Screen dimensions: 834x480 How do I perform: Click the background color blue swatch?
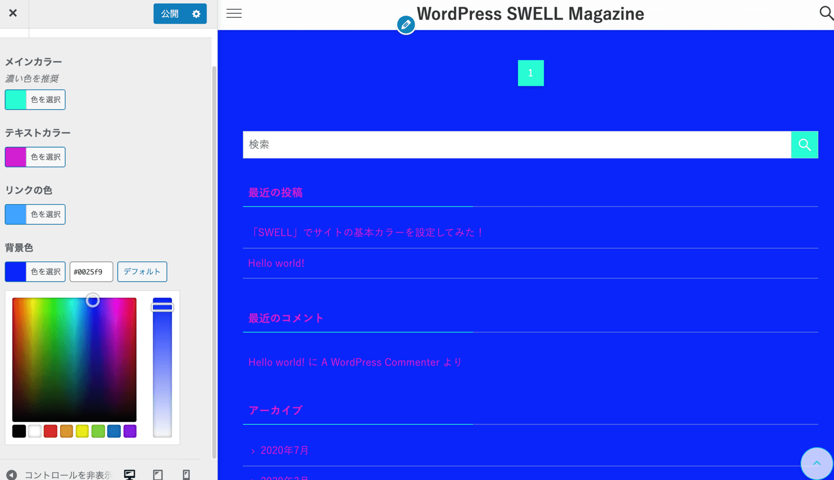click(x=16, y=272)
